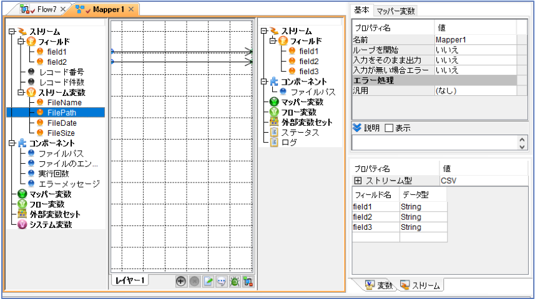The image size is (535, 299).
Task: Select input field2 in the tree
Action: coord(57,62)
